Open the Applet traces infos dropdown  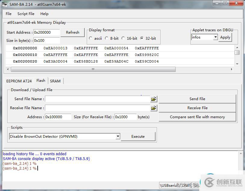point(215,37)
